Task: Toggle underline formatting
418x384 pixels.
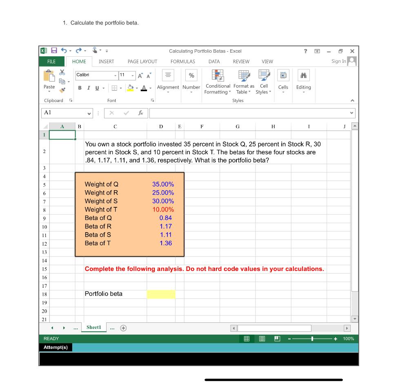Action: tap(97, 88)
